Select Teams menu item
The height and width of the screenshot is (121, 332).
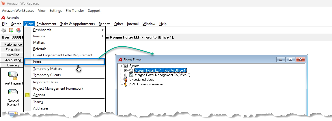(x=65, y=102)
